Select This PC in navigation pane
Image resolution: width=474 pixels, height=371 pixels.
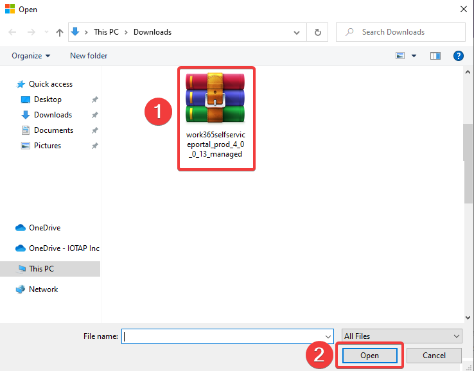[50, 269]
